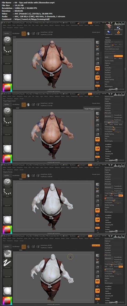In the 00:02:02 frame, click the Use Polypaint option
This screenshot has height=306, width=127.
pyautogui.click(x=109, y=131)
